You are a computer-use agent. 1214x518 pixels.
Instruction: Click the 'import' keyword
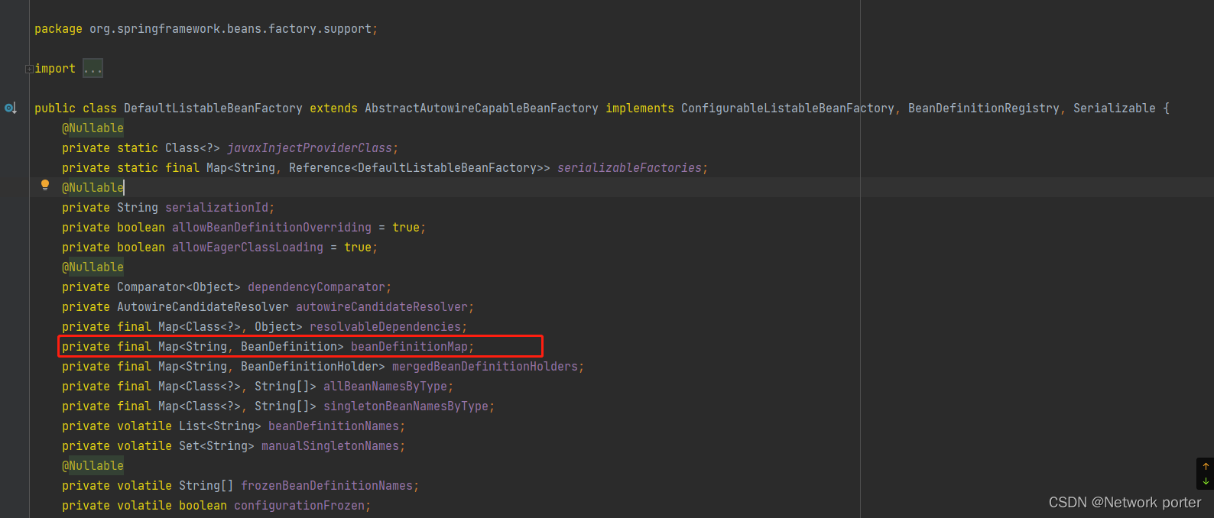click(55, 69)
